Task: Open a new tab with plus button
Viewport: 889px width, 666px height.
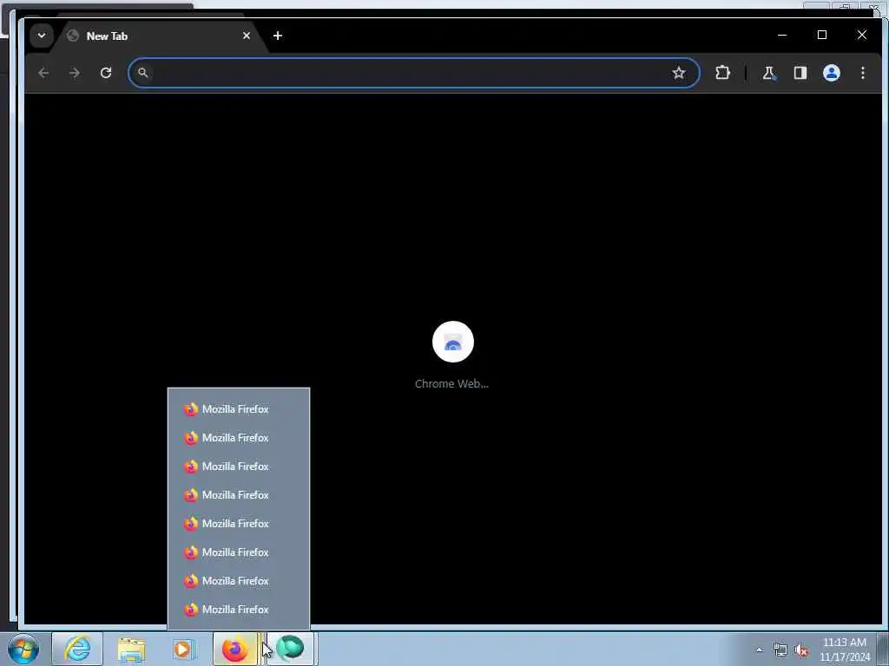Action: 277,36
